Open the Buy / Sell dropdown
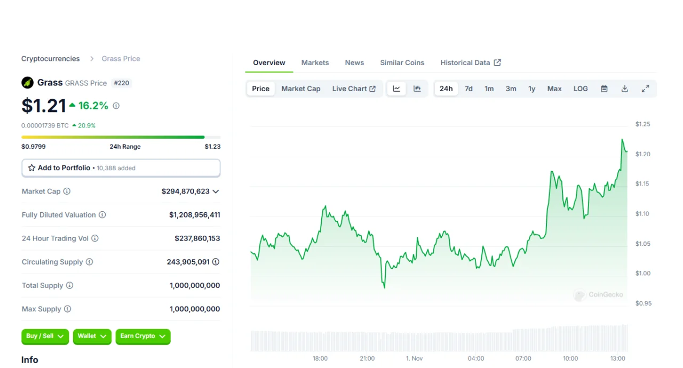The height and width of the screenshot is (368, 683). [45, 337]
